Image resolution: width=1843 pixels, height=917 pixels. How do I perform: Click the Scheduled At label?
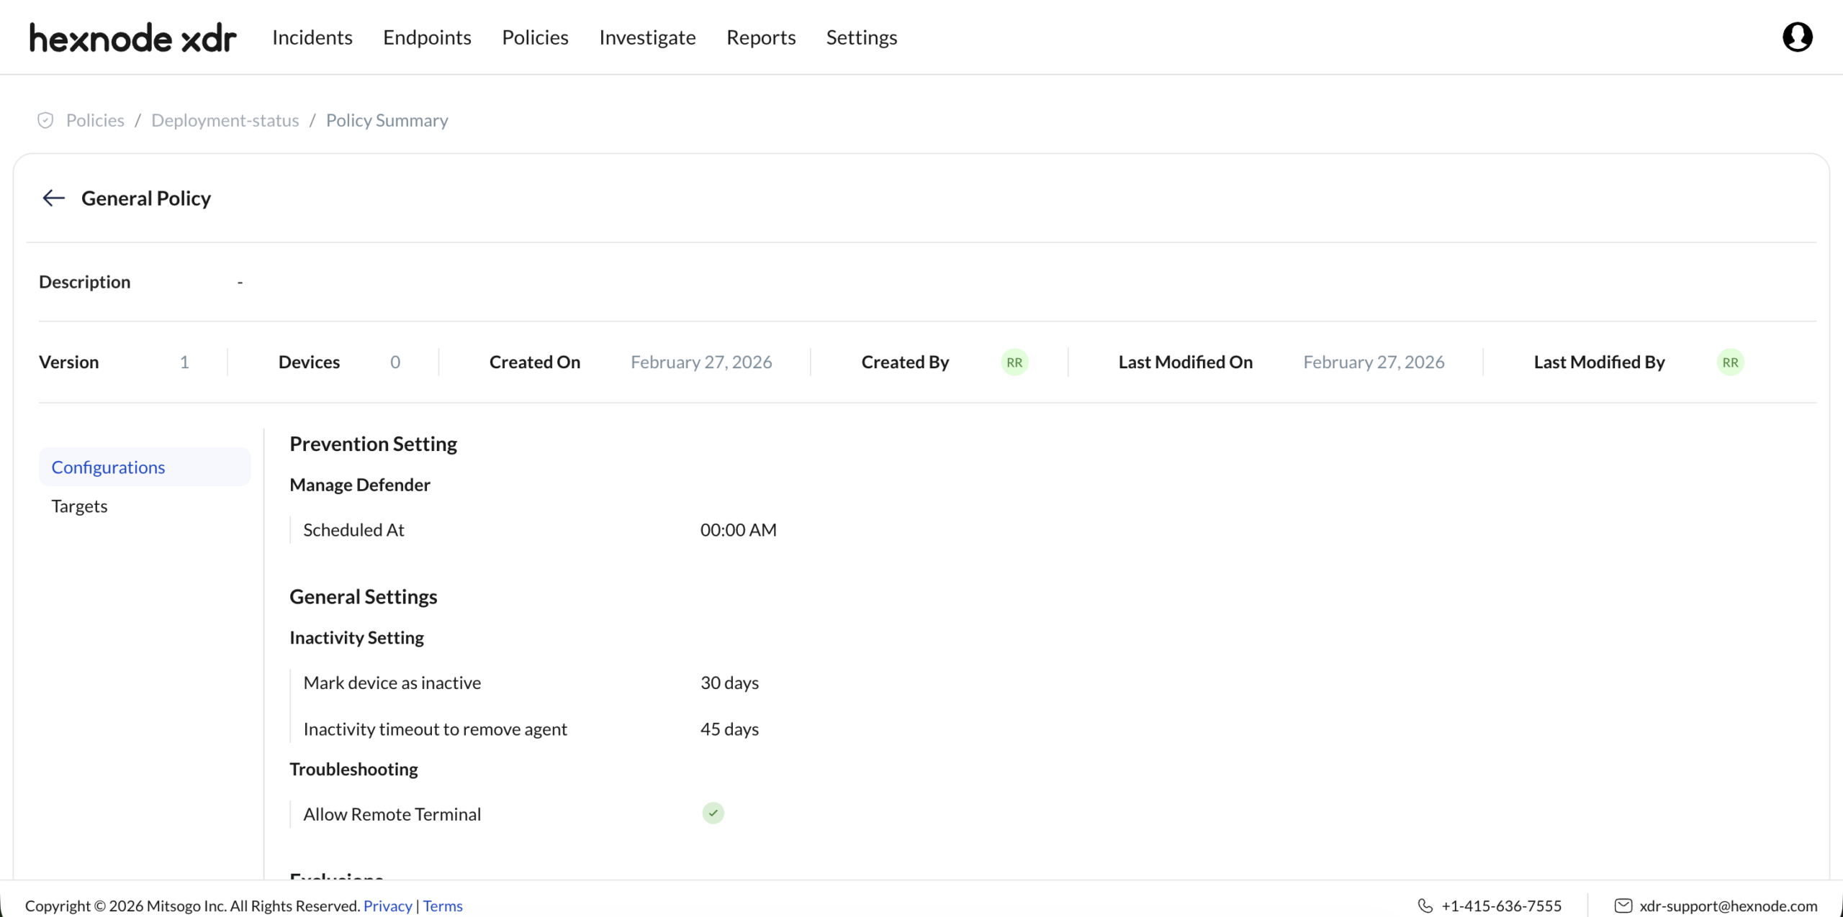tap(353, 530)
